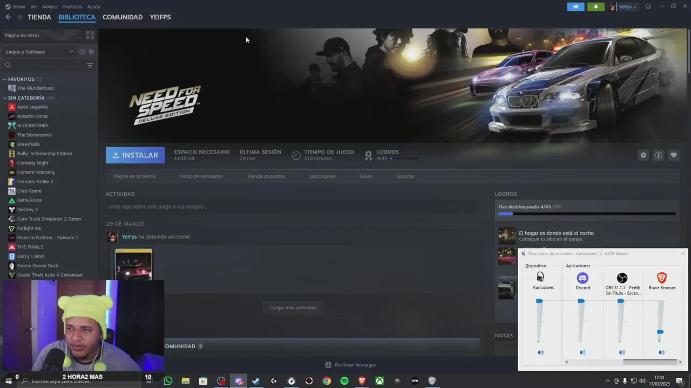Open the Ver menu
Viewport: 691px width, 388px height.
[33, 6]
